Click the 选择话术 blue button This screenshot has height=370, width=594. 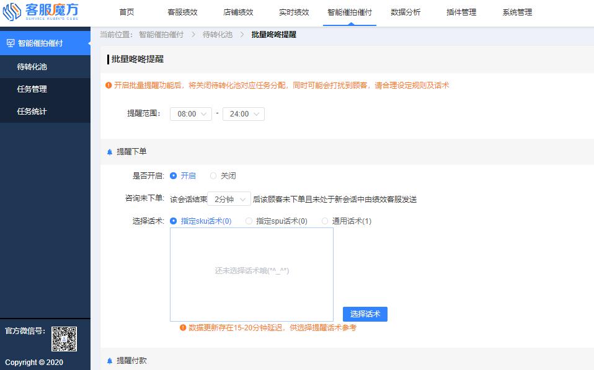click(365, 314)
